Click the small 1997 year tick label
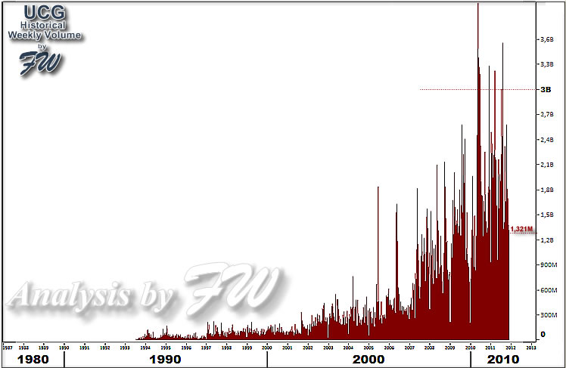Viewport: 566px width, 368px height. pos(206,348)
